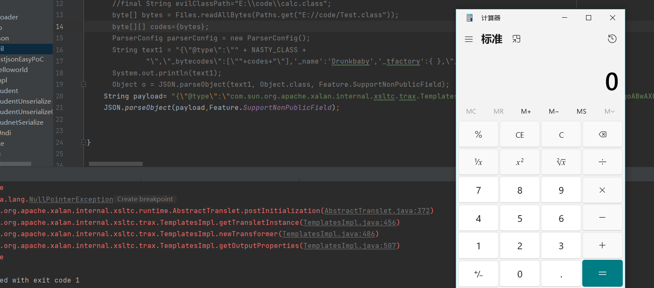Tap digit 8 on Calculator

[520, 190]
